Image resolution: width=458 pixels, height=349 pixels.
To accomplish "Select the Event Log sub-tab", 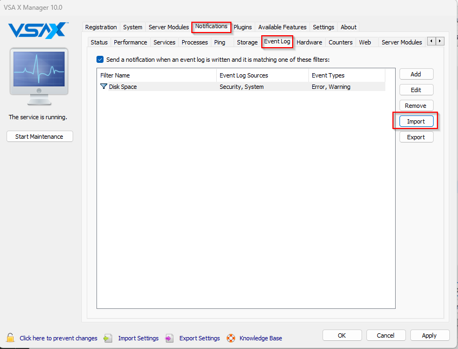I will [277, 42].
